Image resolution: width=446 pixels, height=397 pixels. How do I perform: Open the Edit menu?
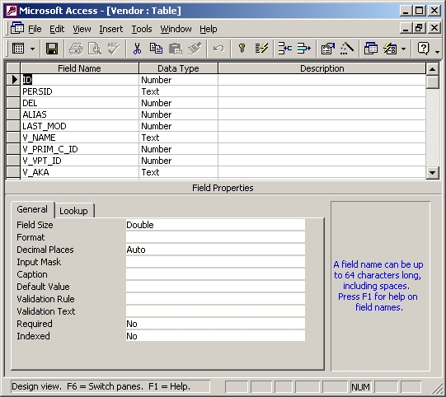tap(57, 29)
